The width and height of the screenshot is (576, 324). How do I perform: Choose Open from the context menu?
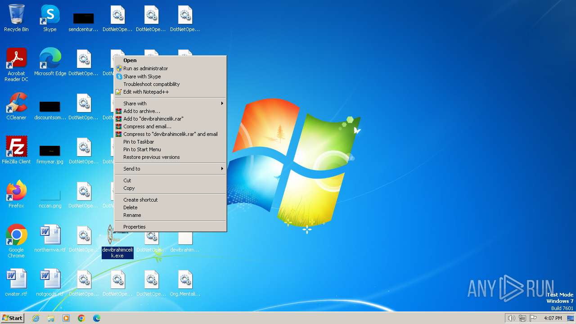(x=170, y=60)
